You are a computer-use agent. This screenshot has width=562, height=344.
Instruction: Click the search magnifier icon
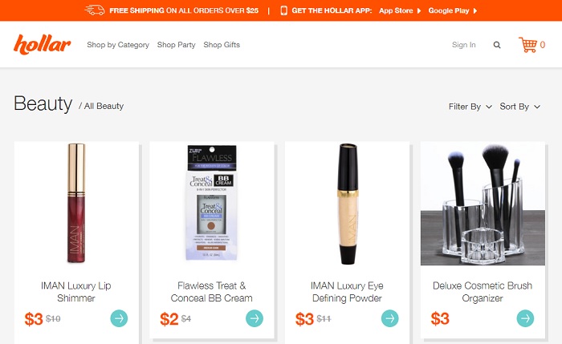pos(497,45)
